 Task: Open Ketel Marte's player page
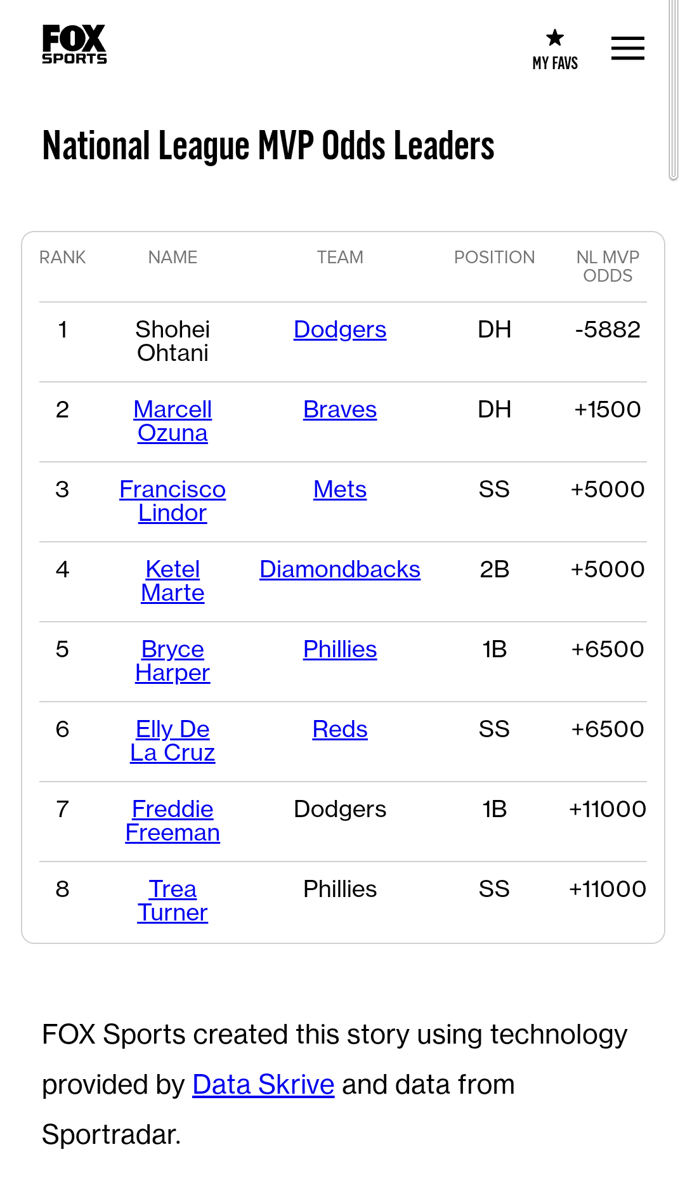point(173,581)
